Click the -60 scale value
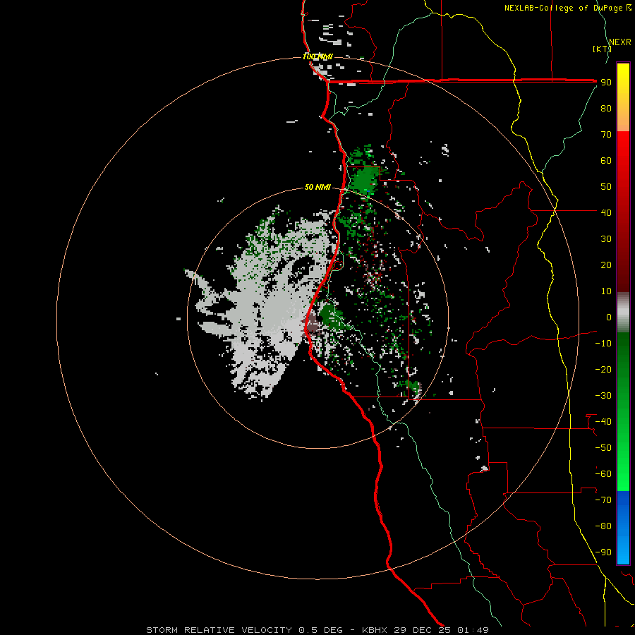Screen dimensions: 635x635 [603, 474]
